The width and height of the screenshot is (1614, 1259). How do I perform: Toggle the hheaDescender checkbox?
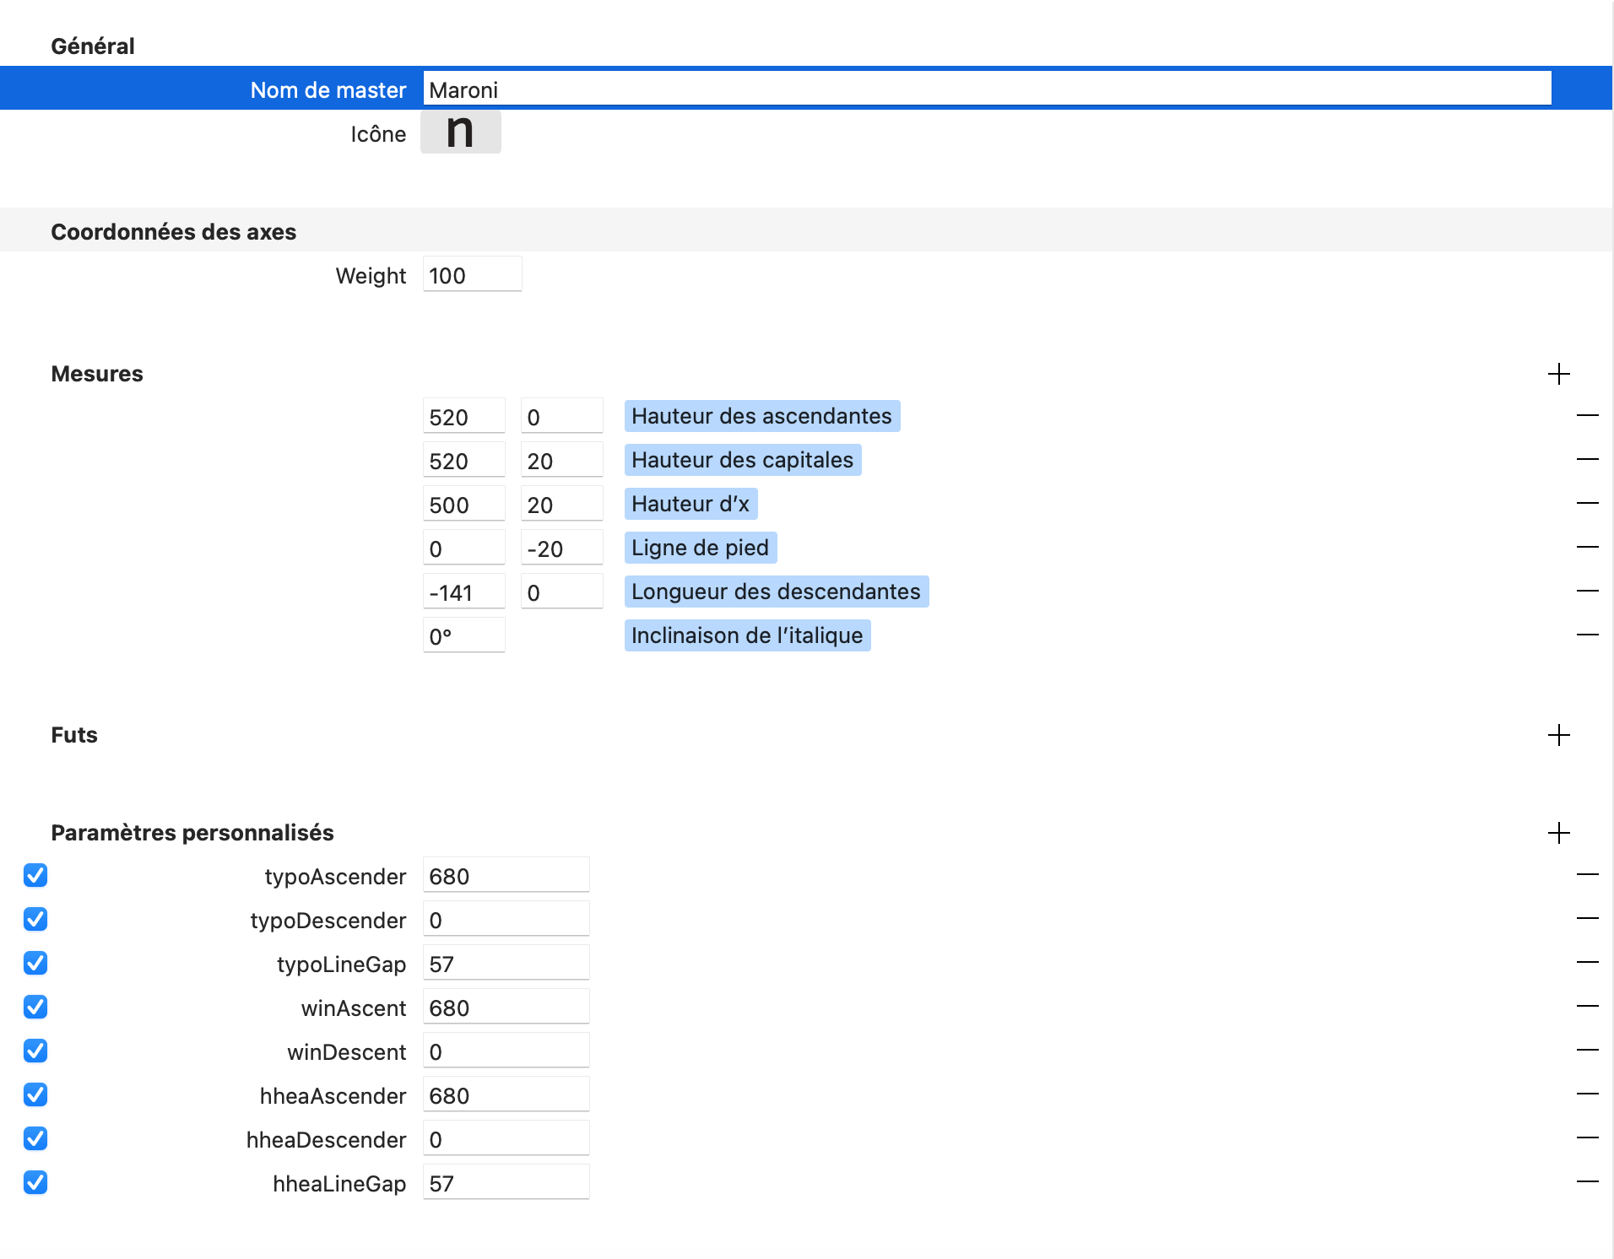tap(35, 1138)
